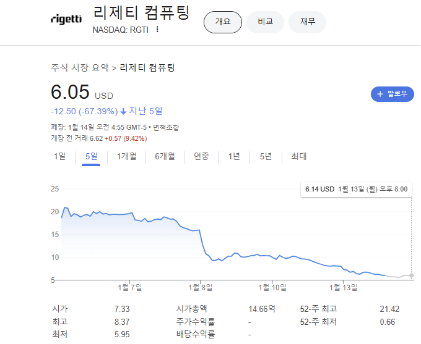Show the 최대 maximum chart range
This screenshot has height=344, width=421.
pos(299,156)
